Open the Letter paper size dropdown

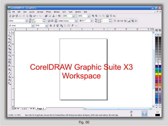pyautogui.click(x=27, y=21)
